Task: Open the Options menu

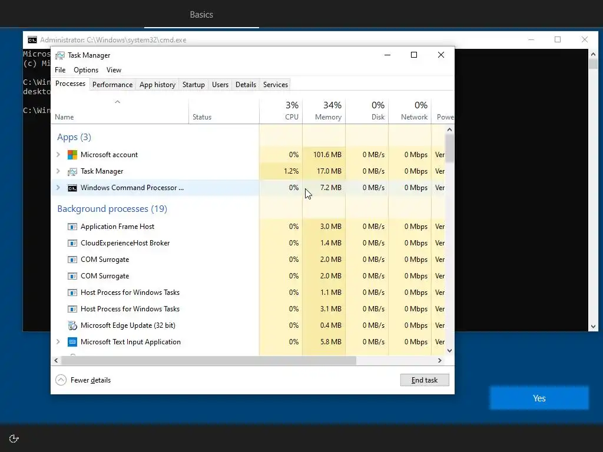Action: (86, 70)
